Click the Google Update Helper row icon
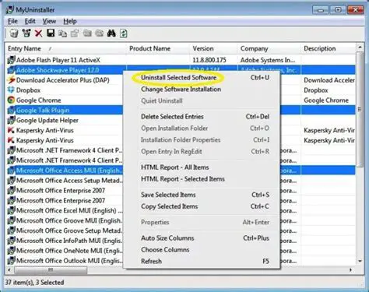The height and width of the screenshot is (292, 369). pos(11,120)
